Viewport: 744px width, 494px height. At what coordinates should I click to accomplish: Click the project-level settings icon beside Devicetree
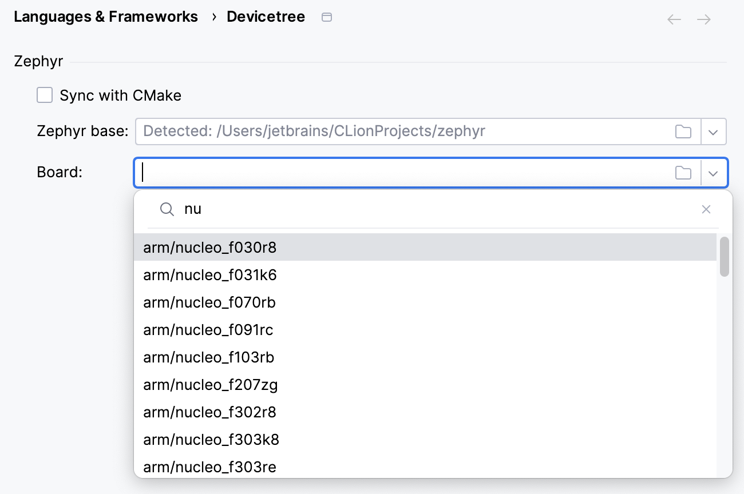click(327, 17)
